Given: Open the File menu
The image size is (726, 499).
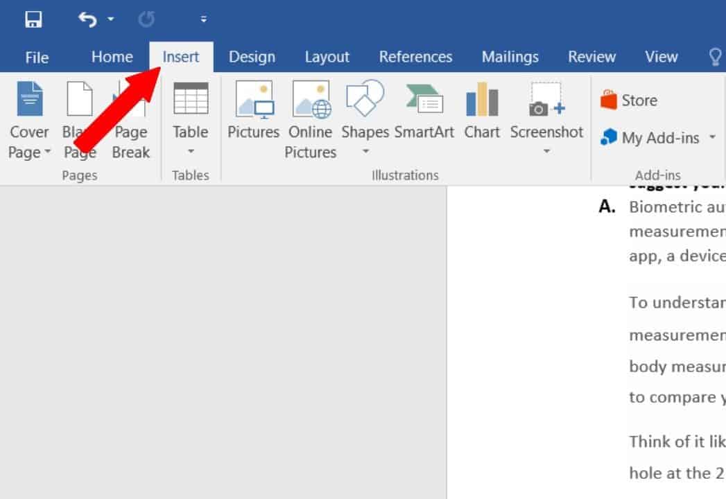Looking at the screenshot, I should point(37,57).
